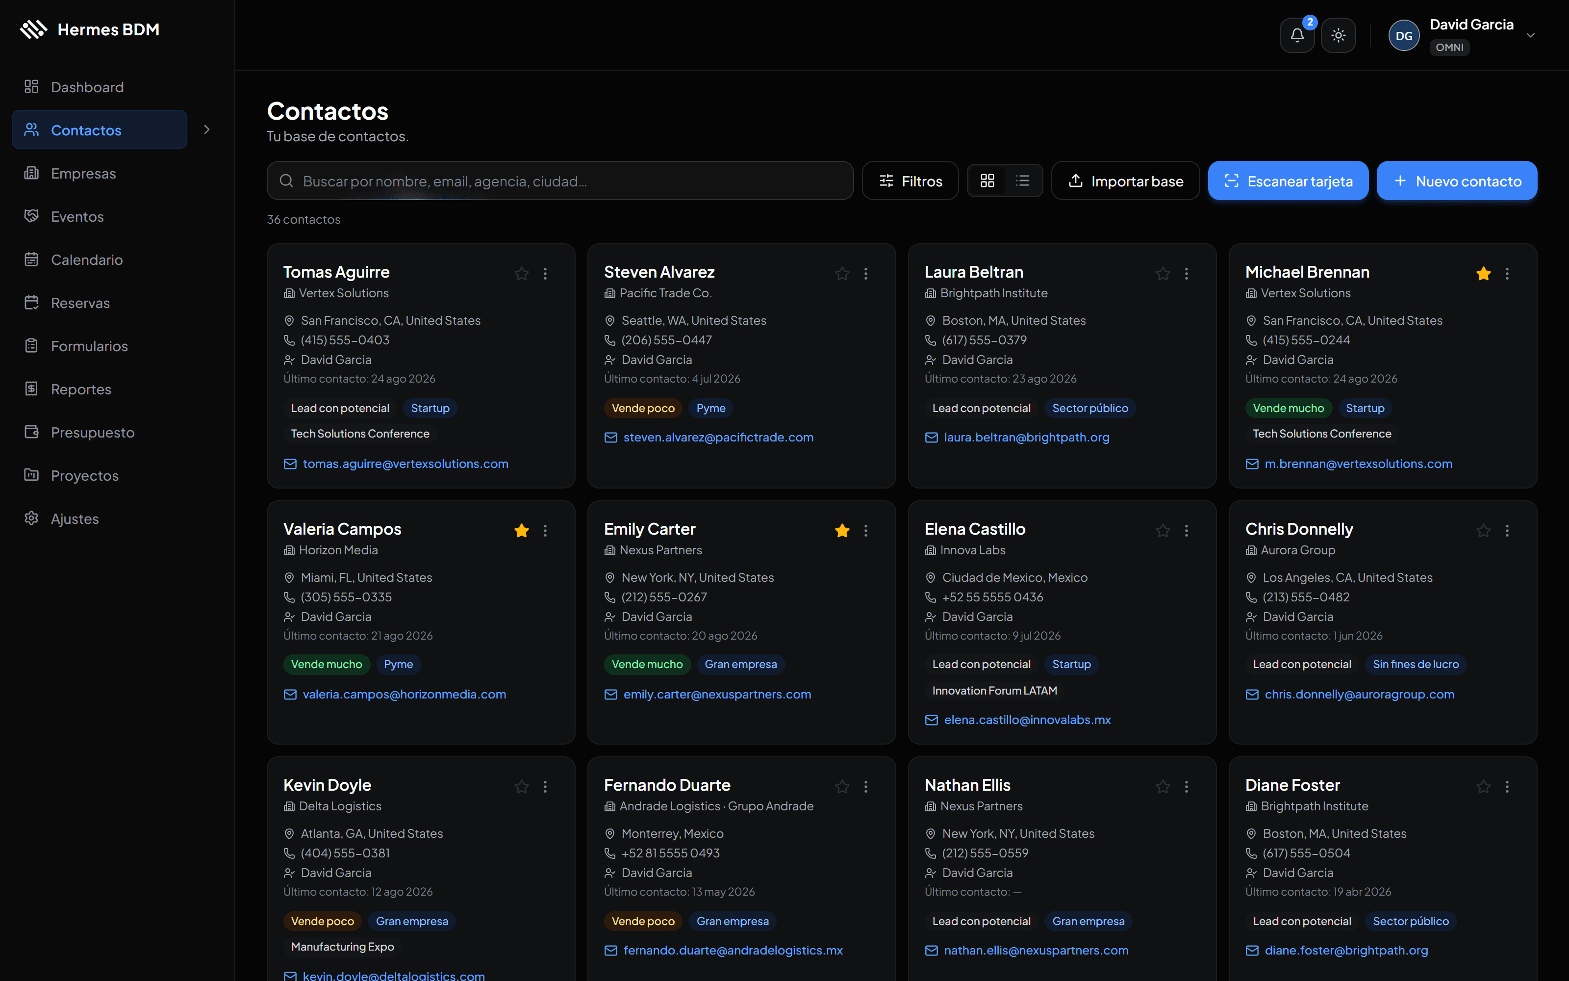Open options menu for Emily Carter
The width and height of the screenshot is (1569, 981).
(x=865, y=531)
